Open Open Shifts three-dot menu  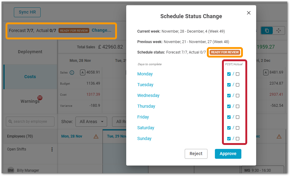(x=52, y=149)
